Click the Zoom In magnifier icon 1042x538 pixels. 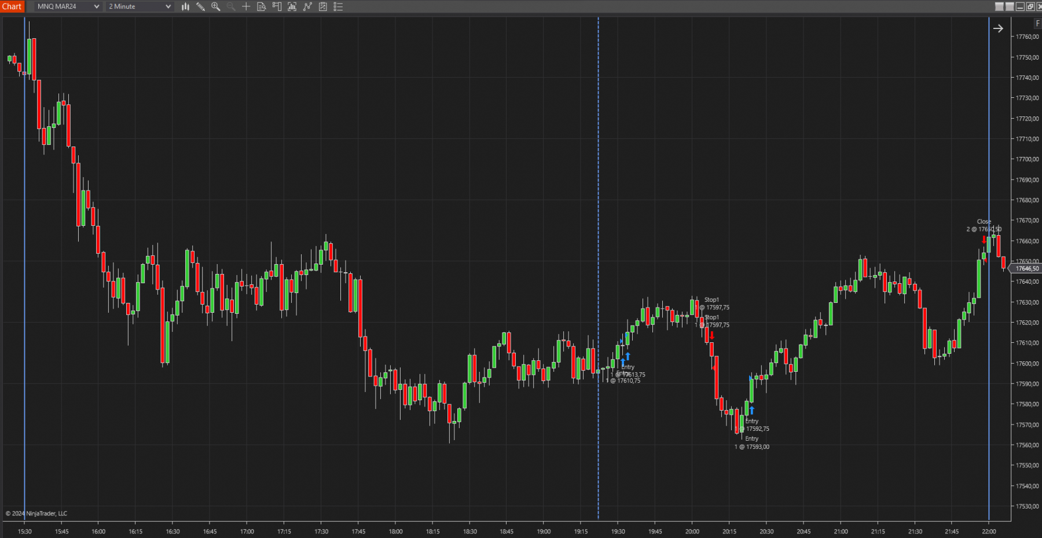216,6
